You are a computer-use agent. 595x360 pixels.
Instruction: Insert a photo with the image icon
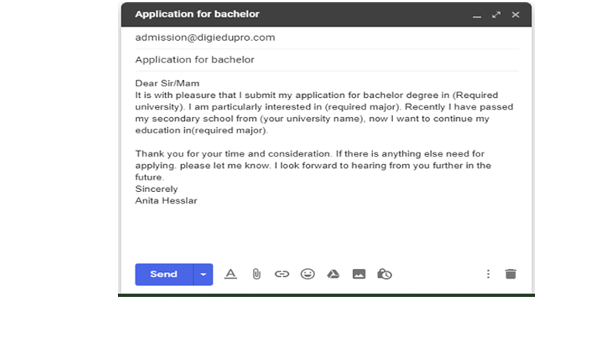[x=358, y=274]
